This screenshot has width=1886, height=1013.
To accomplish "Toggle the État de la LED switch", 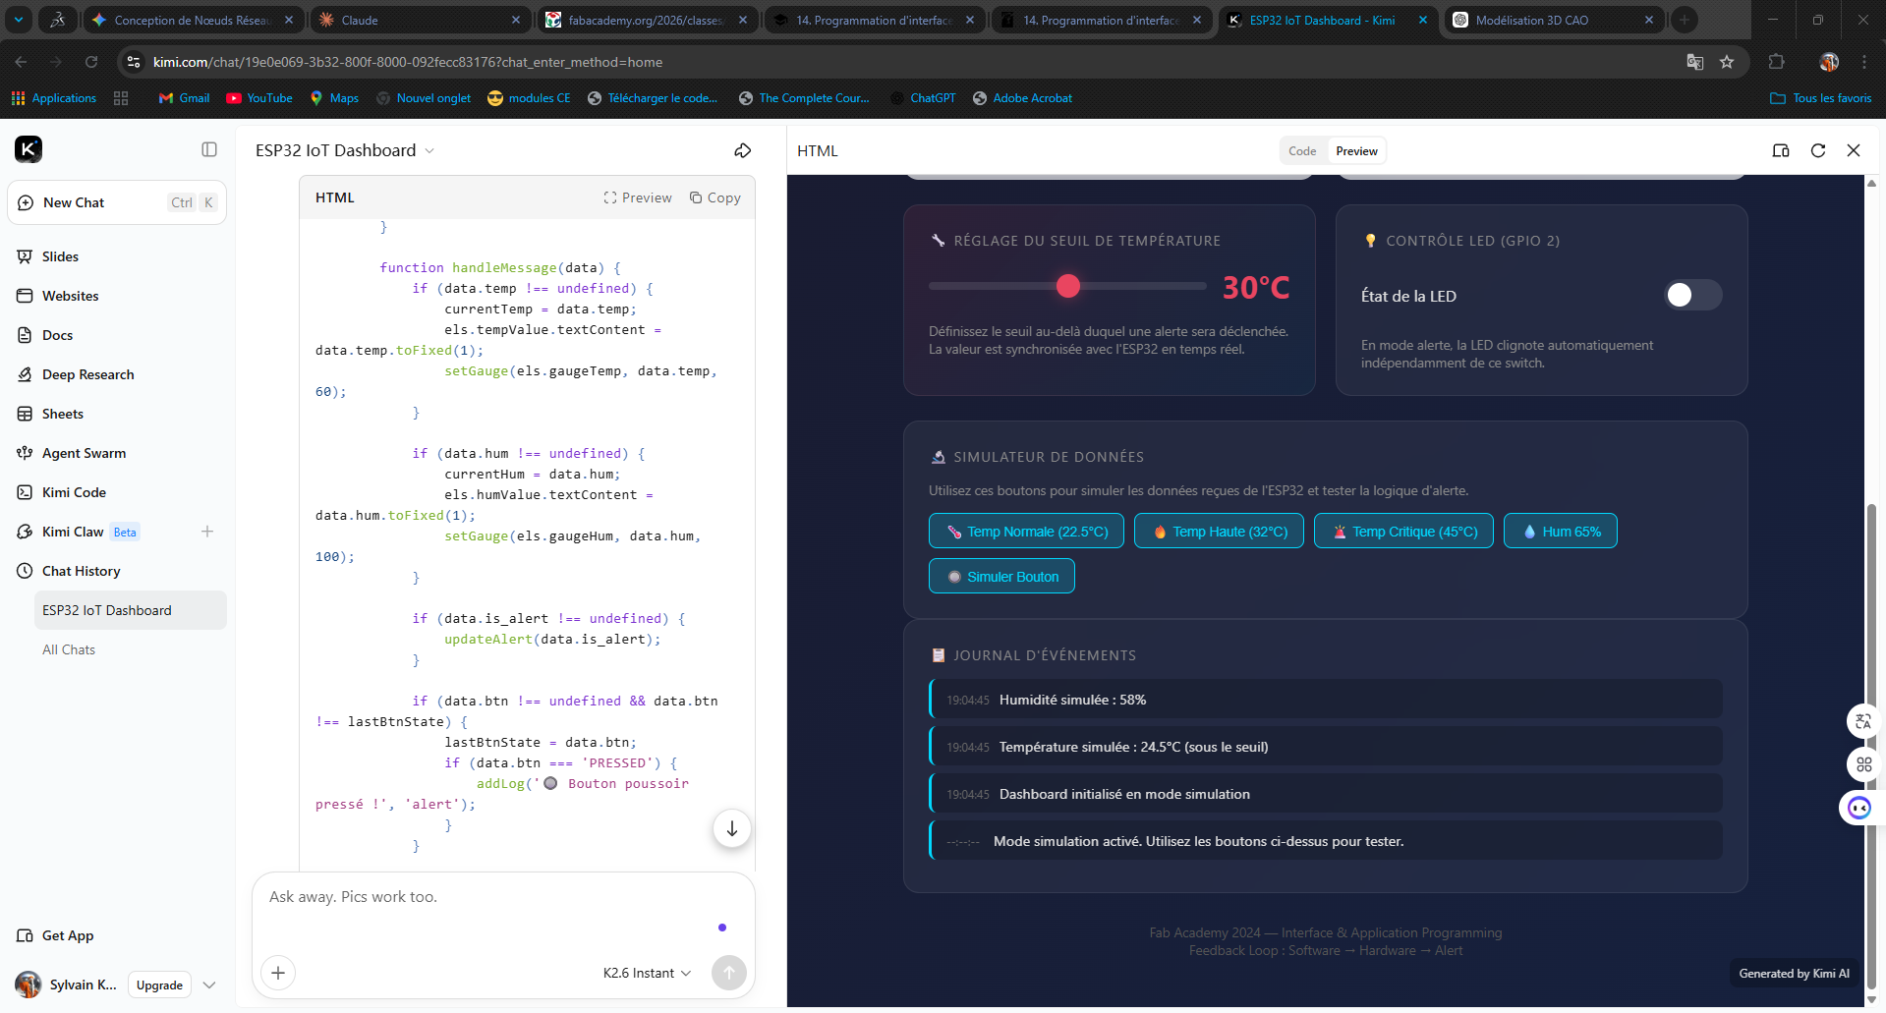I will tap(1693, 295).
